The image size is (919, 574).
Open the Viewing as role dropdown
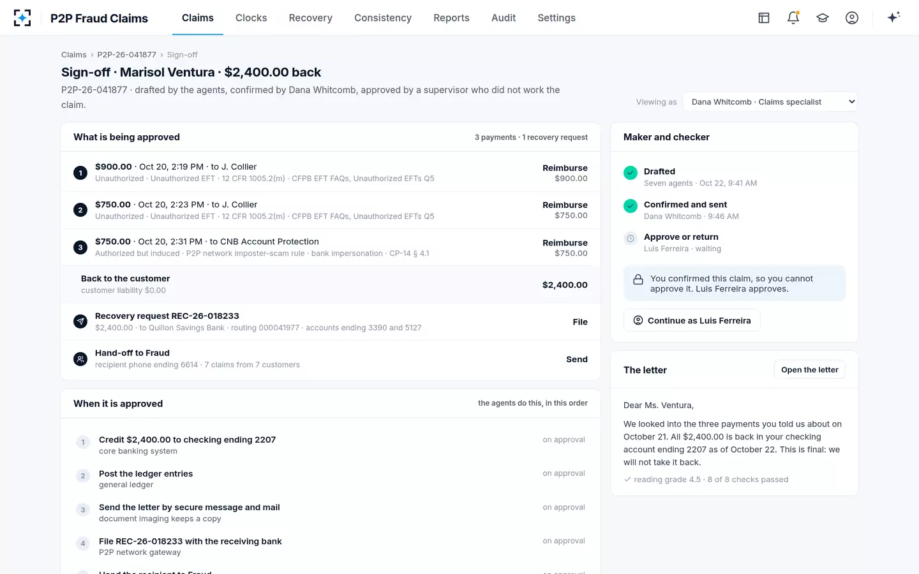pos(770,102)
